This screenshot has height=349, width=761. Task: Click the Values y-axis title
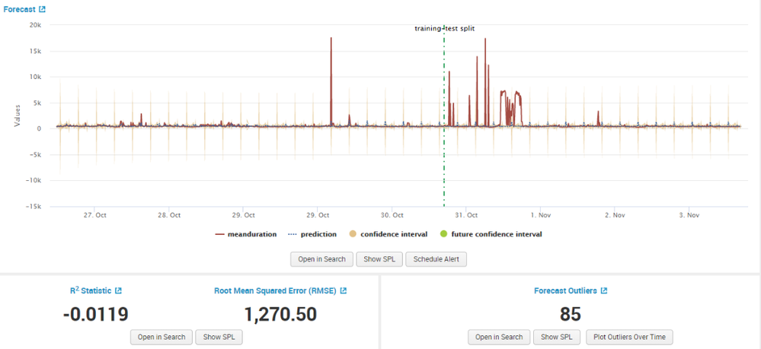click(18, 116)
